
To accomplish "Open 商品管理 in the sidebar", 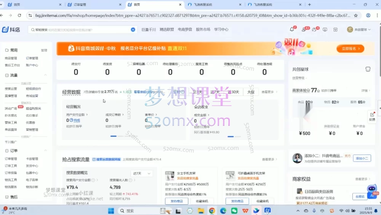I will 11,58.
